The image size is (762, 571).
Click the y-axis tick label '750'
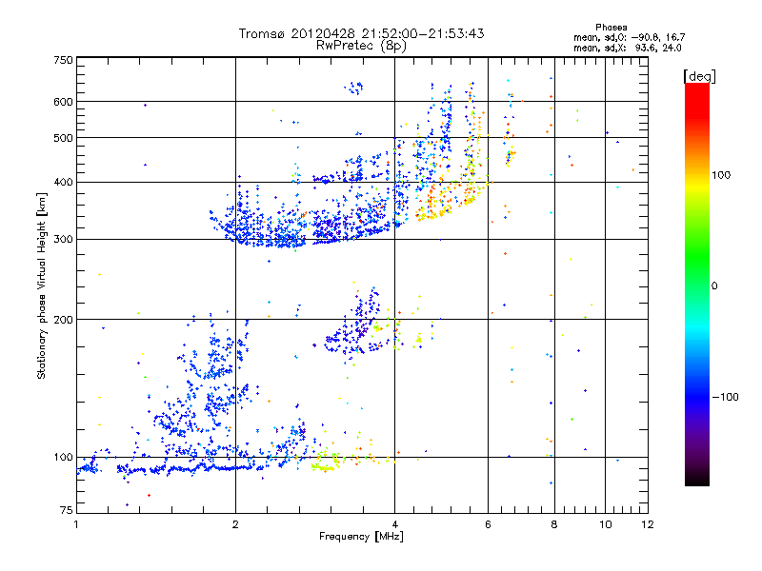(x=64, y=60)
